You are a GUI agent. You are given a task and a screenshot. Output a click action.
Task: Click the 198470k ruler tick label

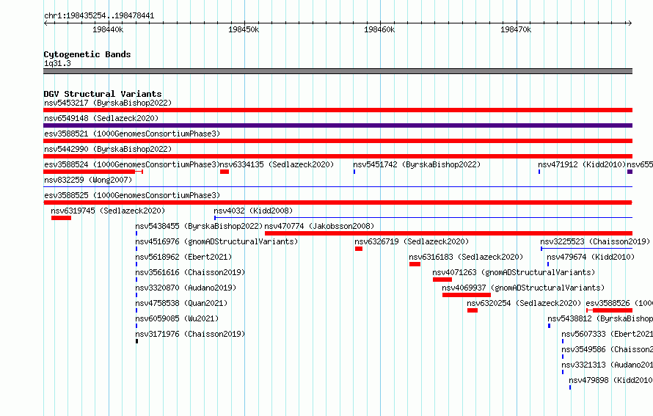coord(516,29)
